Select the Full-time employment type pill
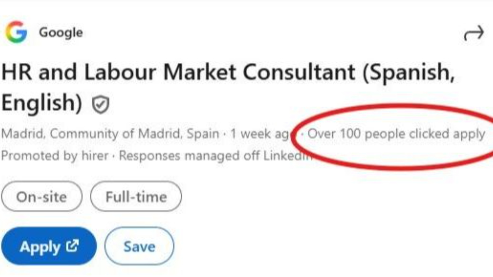 coord(136,197)
